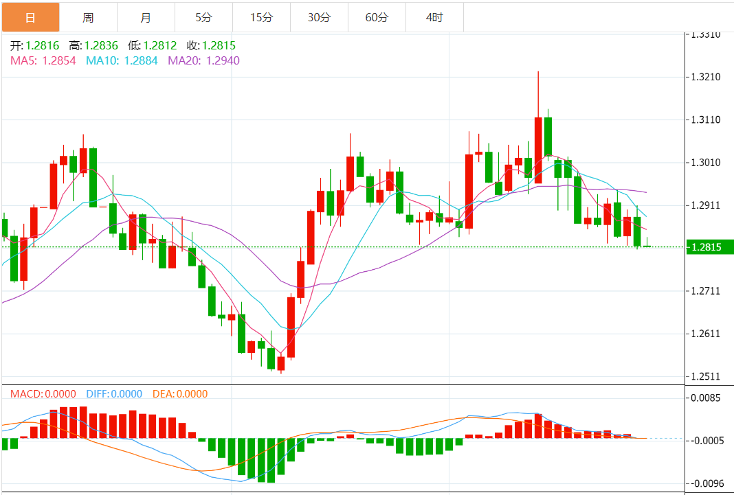The width and height of the screenshot is (734, 495).
Task: Switch to the 周 weekly tab
Action: coord(88,18)
